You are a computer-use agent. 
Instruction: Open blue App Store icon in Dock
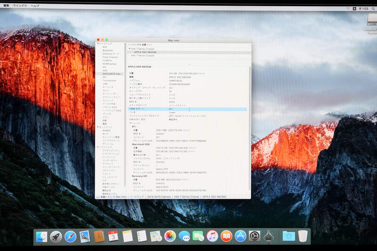click(240, 236)
